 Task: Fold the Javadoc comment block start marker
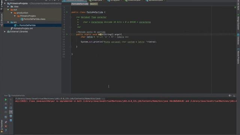(x=70, y=17)
